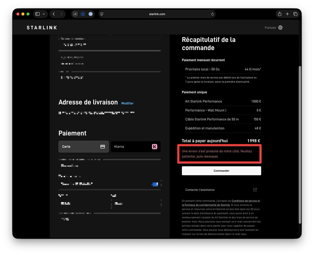Open the page reader menu icon in address bar
Viewport: 314px width, 255px height.
102,14
